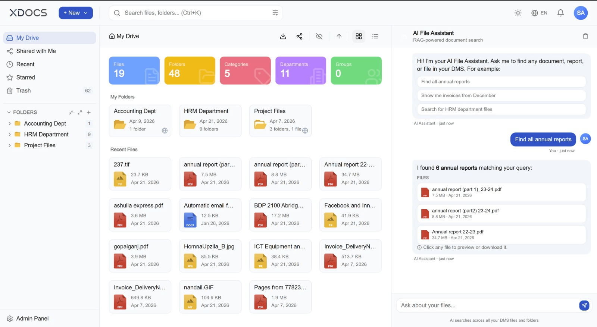The height and width of the screenshot is (327, 597).
Task: Send message with paper plane button
Action: [x=584, y=305]
